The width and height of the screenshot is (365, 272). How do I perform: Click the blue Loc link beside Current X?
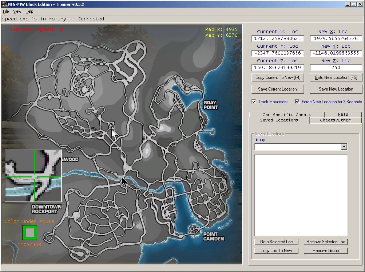(293, 31)
